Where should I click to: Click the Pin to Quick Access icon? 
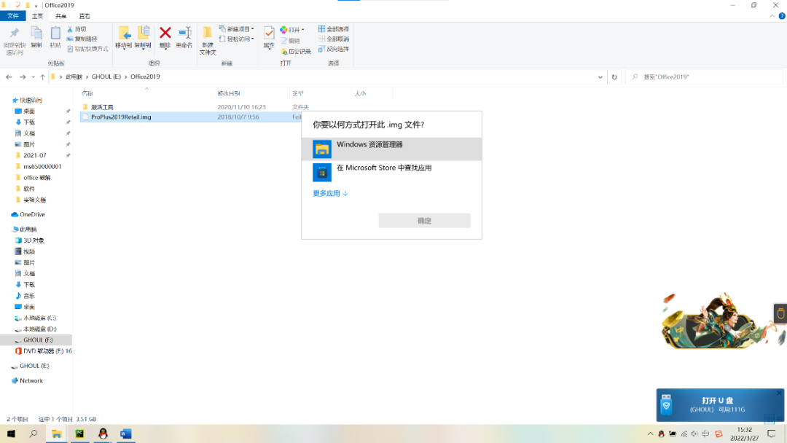point(14,33)
